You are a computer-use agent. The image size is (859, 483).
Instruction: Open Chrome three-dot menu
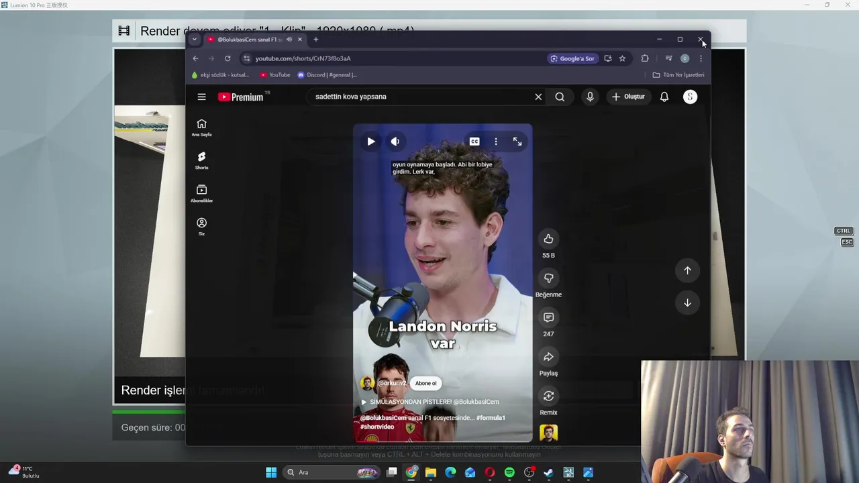click(x=701, y=58)
